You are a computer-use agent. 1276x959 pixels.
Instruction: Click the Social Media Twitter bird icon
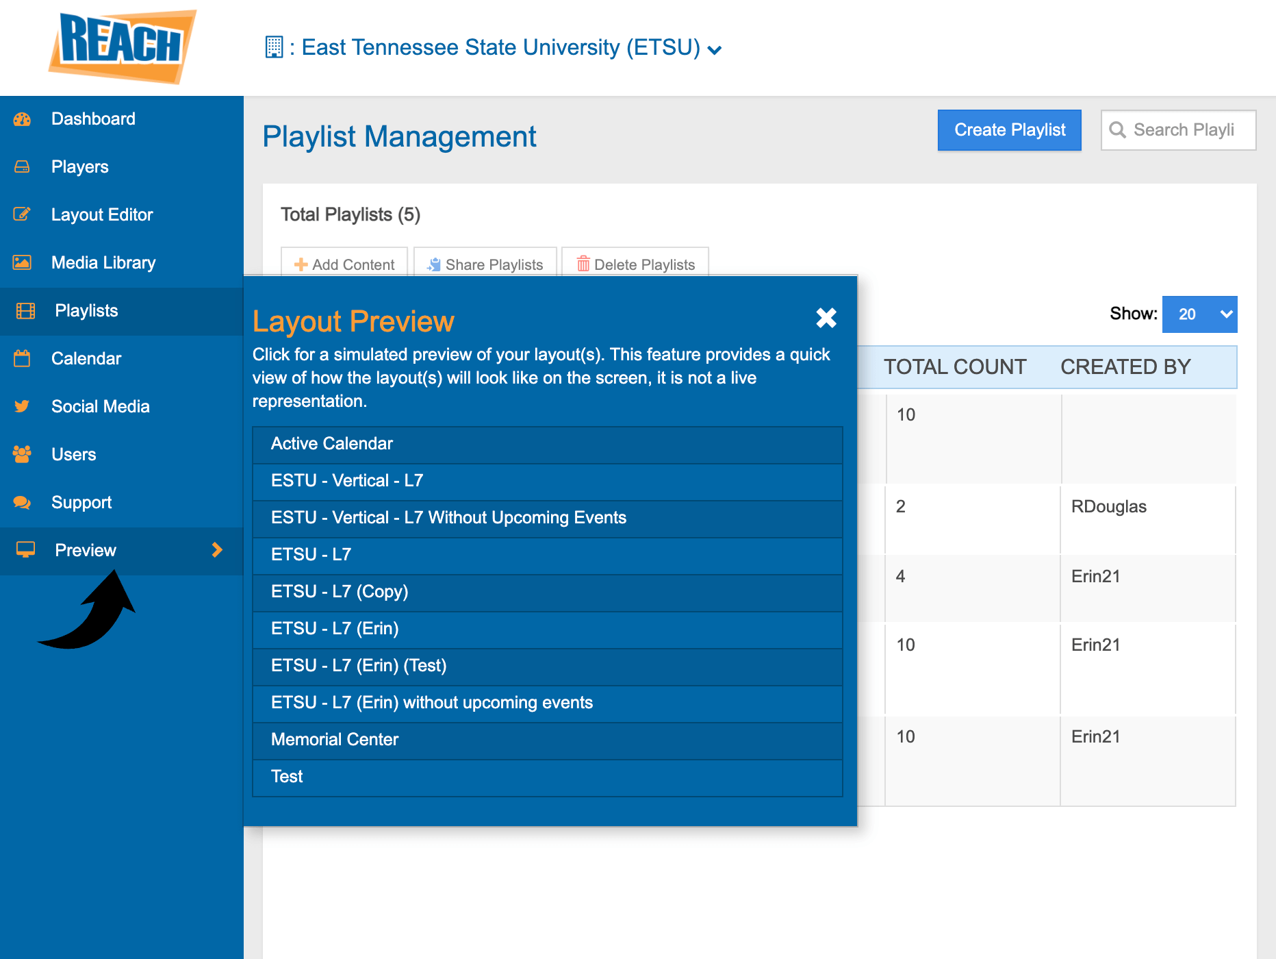tap(22, 406)
